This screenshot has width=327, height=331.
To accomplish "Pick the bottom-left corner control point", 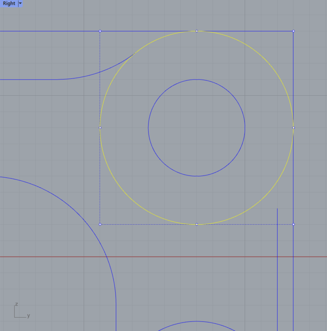I will click(x=100, y=225).
